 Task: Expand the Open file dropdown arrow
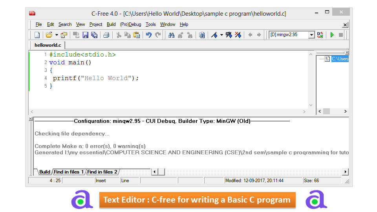57,35
